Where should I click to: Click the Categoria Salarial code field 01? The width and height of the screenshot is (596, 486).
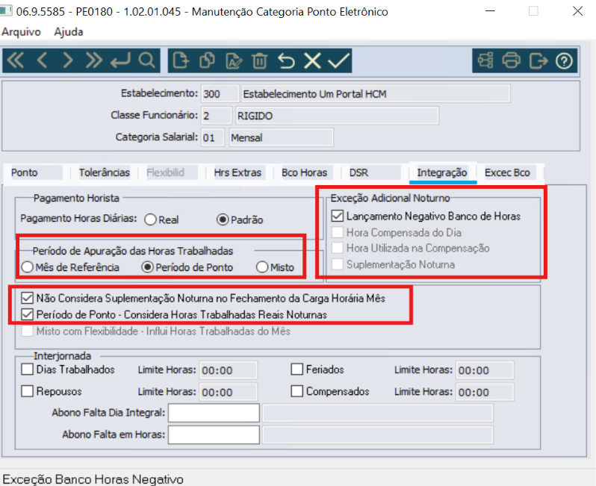[x=212, y=137]
